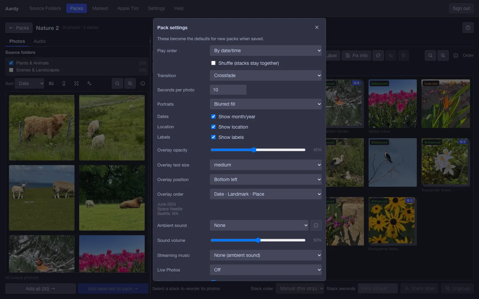The width and height of the screenshot is (479, 299).
Task: Open the help question mark button
Action: [x=468, y=28]
